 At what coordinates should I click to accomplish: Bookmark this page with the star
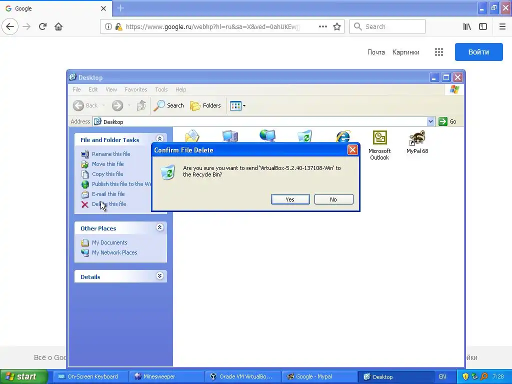337,26
